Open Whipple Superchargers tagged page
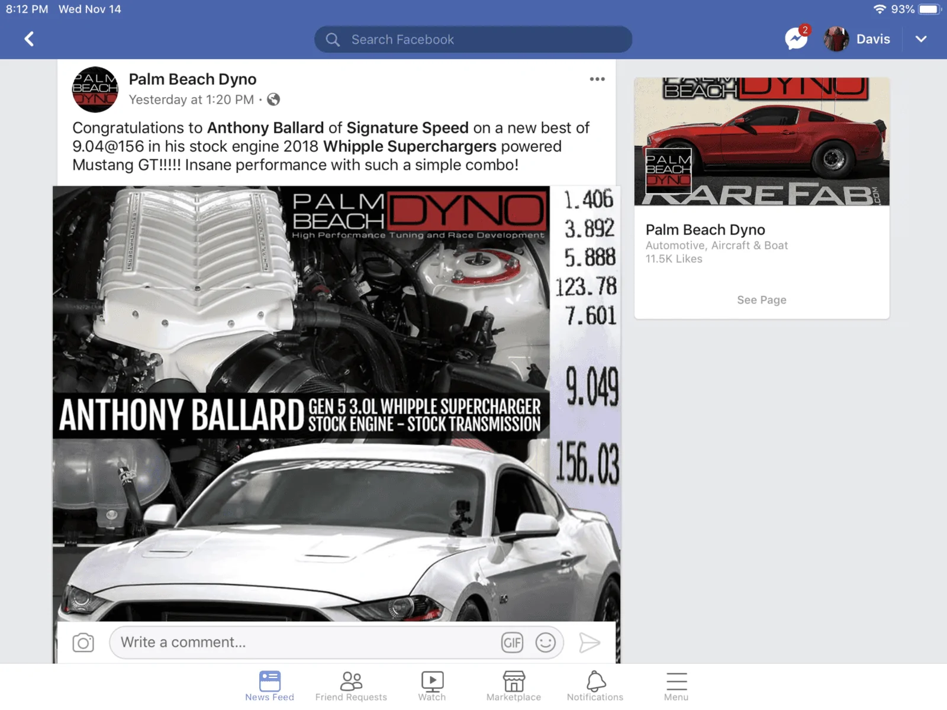The width and height of the screenshot is (947, 710). pyautogui.click(x=410, y=146)
